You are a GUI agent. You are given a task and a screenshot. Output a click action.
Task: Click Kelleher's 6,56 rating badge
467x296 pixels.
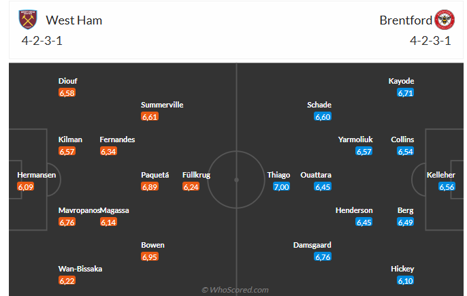point(447,186)
